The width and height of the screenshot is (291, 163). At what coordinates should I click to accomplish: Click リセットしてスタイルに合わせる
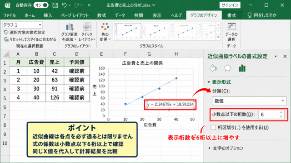coord(30,39)
